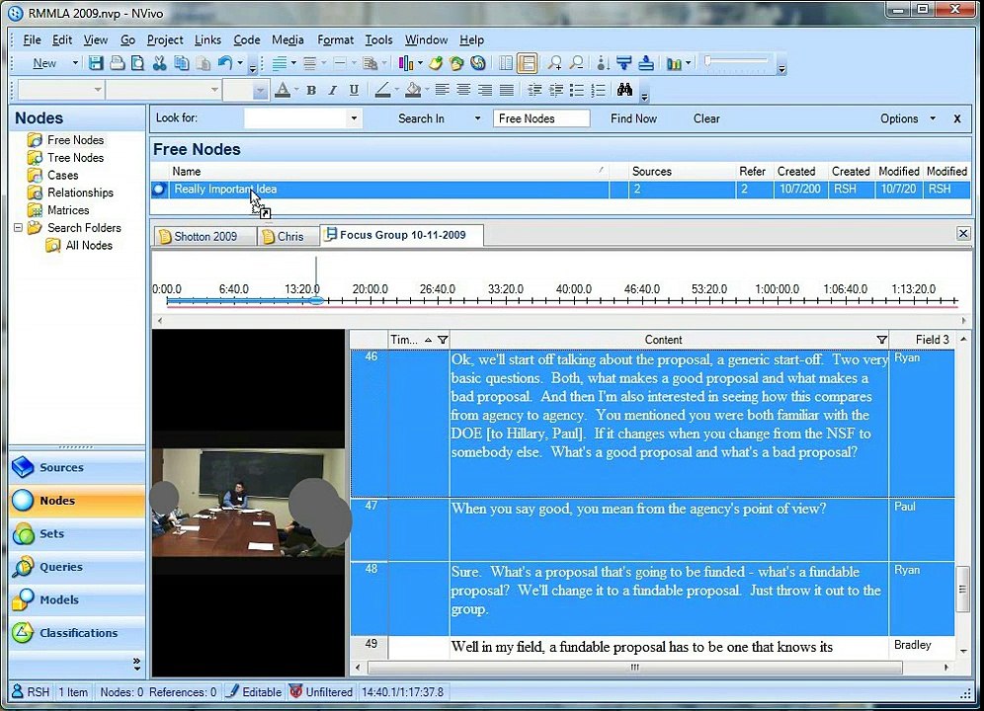The width and height of the screenshot is (984, 711).
Task: Click the Clear button
Action: 706,118
